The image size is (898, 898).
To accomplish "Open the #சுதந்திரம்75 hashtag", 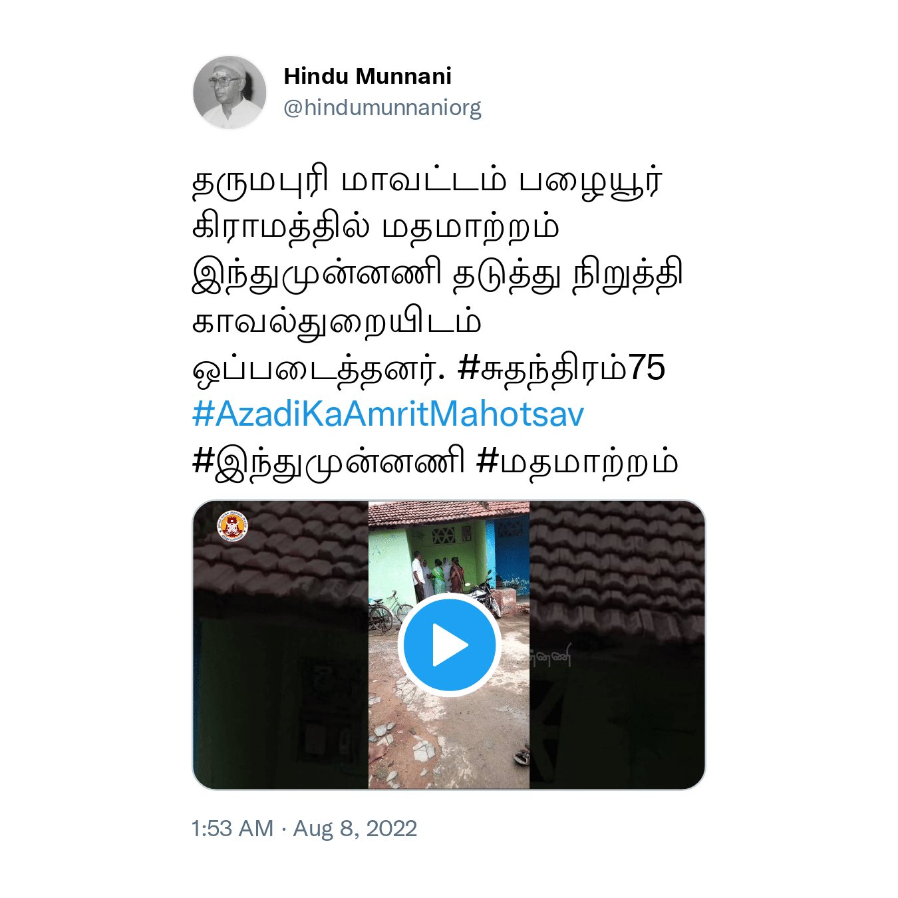I will (x=562, y=368).
